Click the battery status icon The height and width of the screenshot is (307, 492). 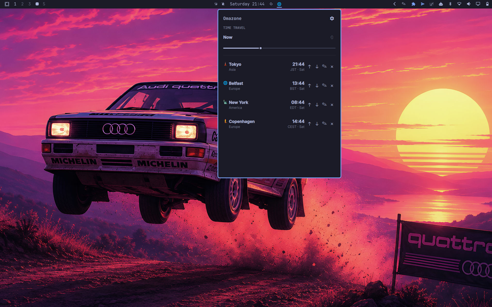point(487,4)
